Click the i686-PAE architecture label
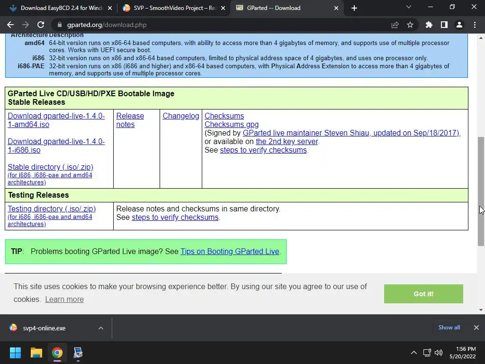This screenshot has height=364, width=485. pos(31,66)
